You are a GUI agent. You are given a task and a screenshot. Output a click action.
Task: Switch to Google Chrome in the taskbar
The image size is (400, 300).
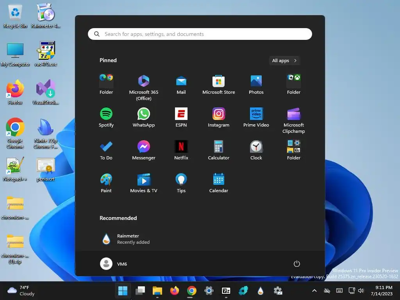(x=191, y=291)
